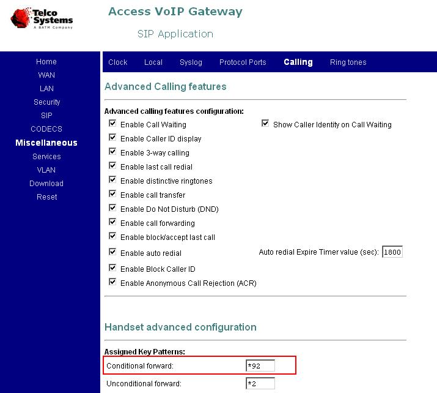The image size is (437, 393).
Task: Click the Telco Systems logo
Action: (42, 18)
